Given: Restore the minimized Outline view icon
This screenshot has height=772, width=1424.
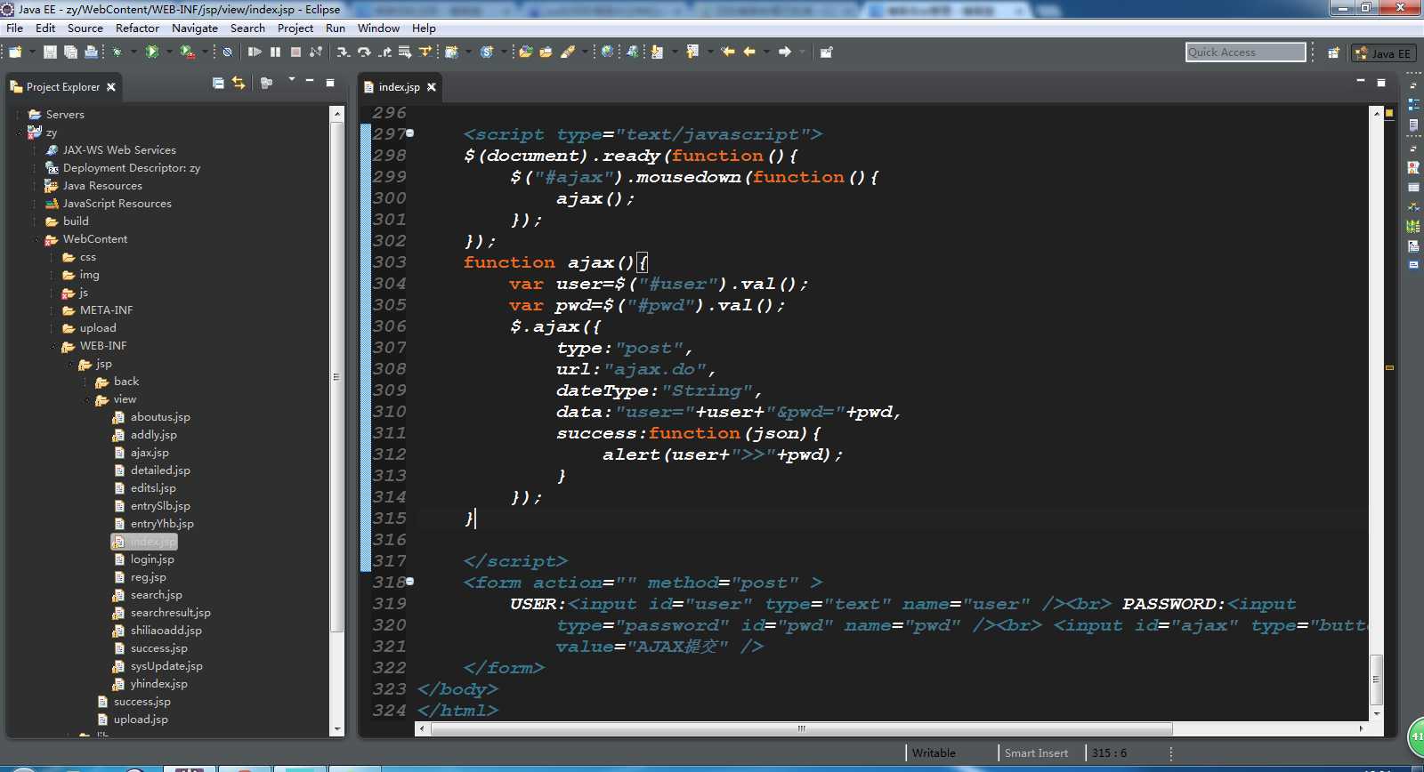Looking at the screenshot, I should (x=1413, y=105).
